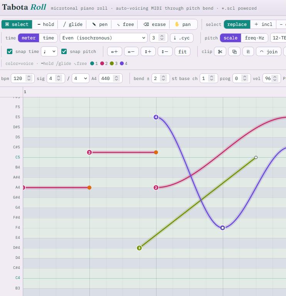
Task: Click orange end handle of A4 hold
Action: click(x=89, y=188)
